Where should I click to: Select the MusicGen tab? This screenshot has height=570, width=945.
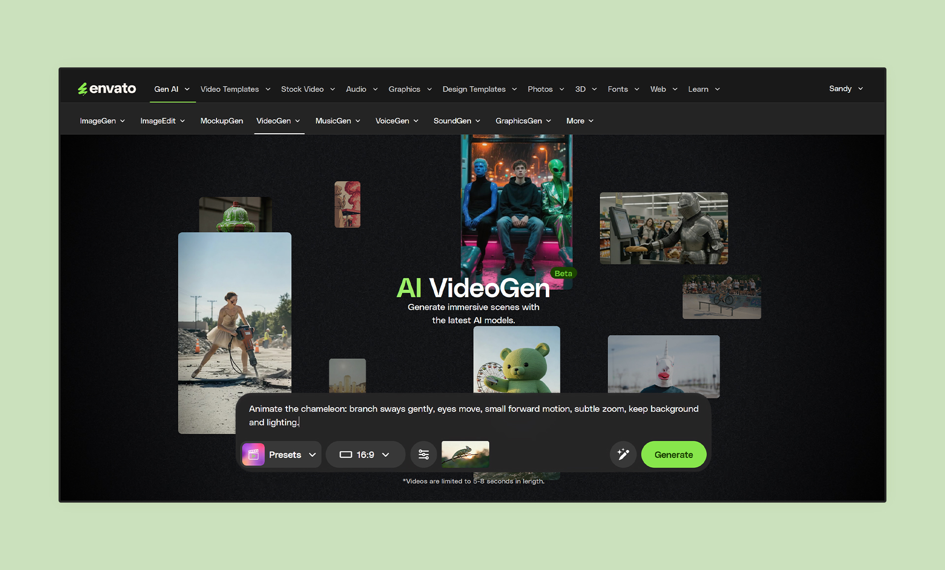(338, 121)
